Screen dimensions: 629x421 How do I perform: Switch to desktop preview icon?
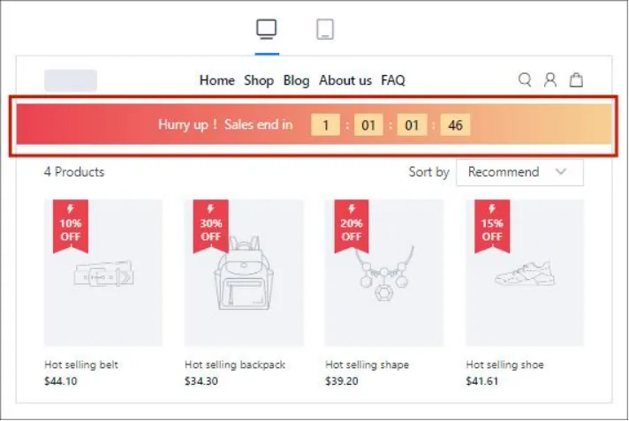pyautogui.click(x=266, y=29)
